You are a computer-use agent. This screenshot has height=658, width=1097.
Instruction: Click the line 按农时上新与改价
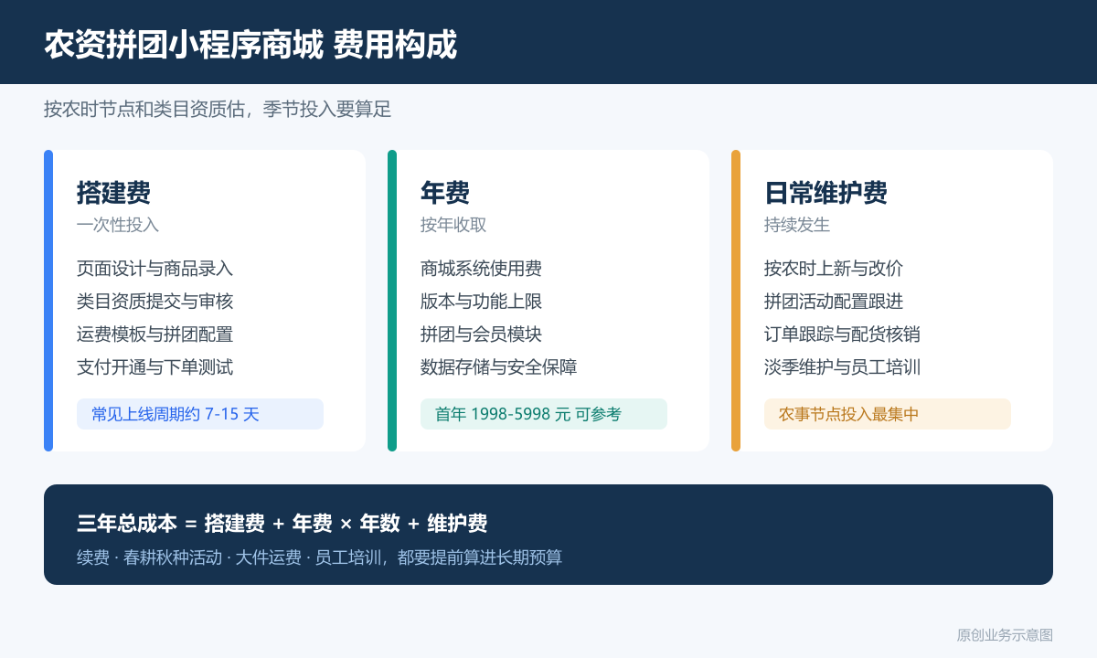[x=834, y=269]
